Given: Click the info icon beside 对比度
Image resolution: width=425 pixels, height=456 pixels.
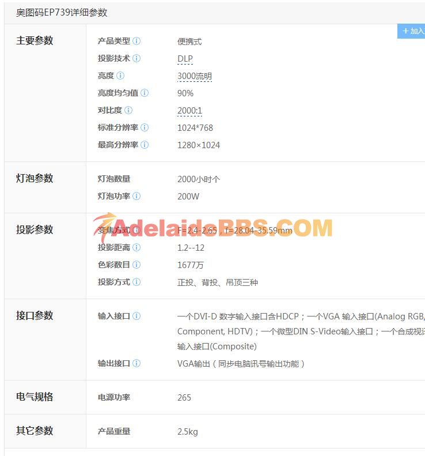Looking at the screenshot, I should pos(128,111).
